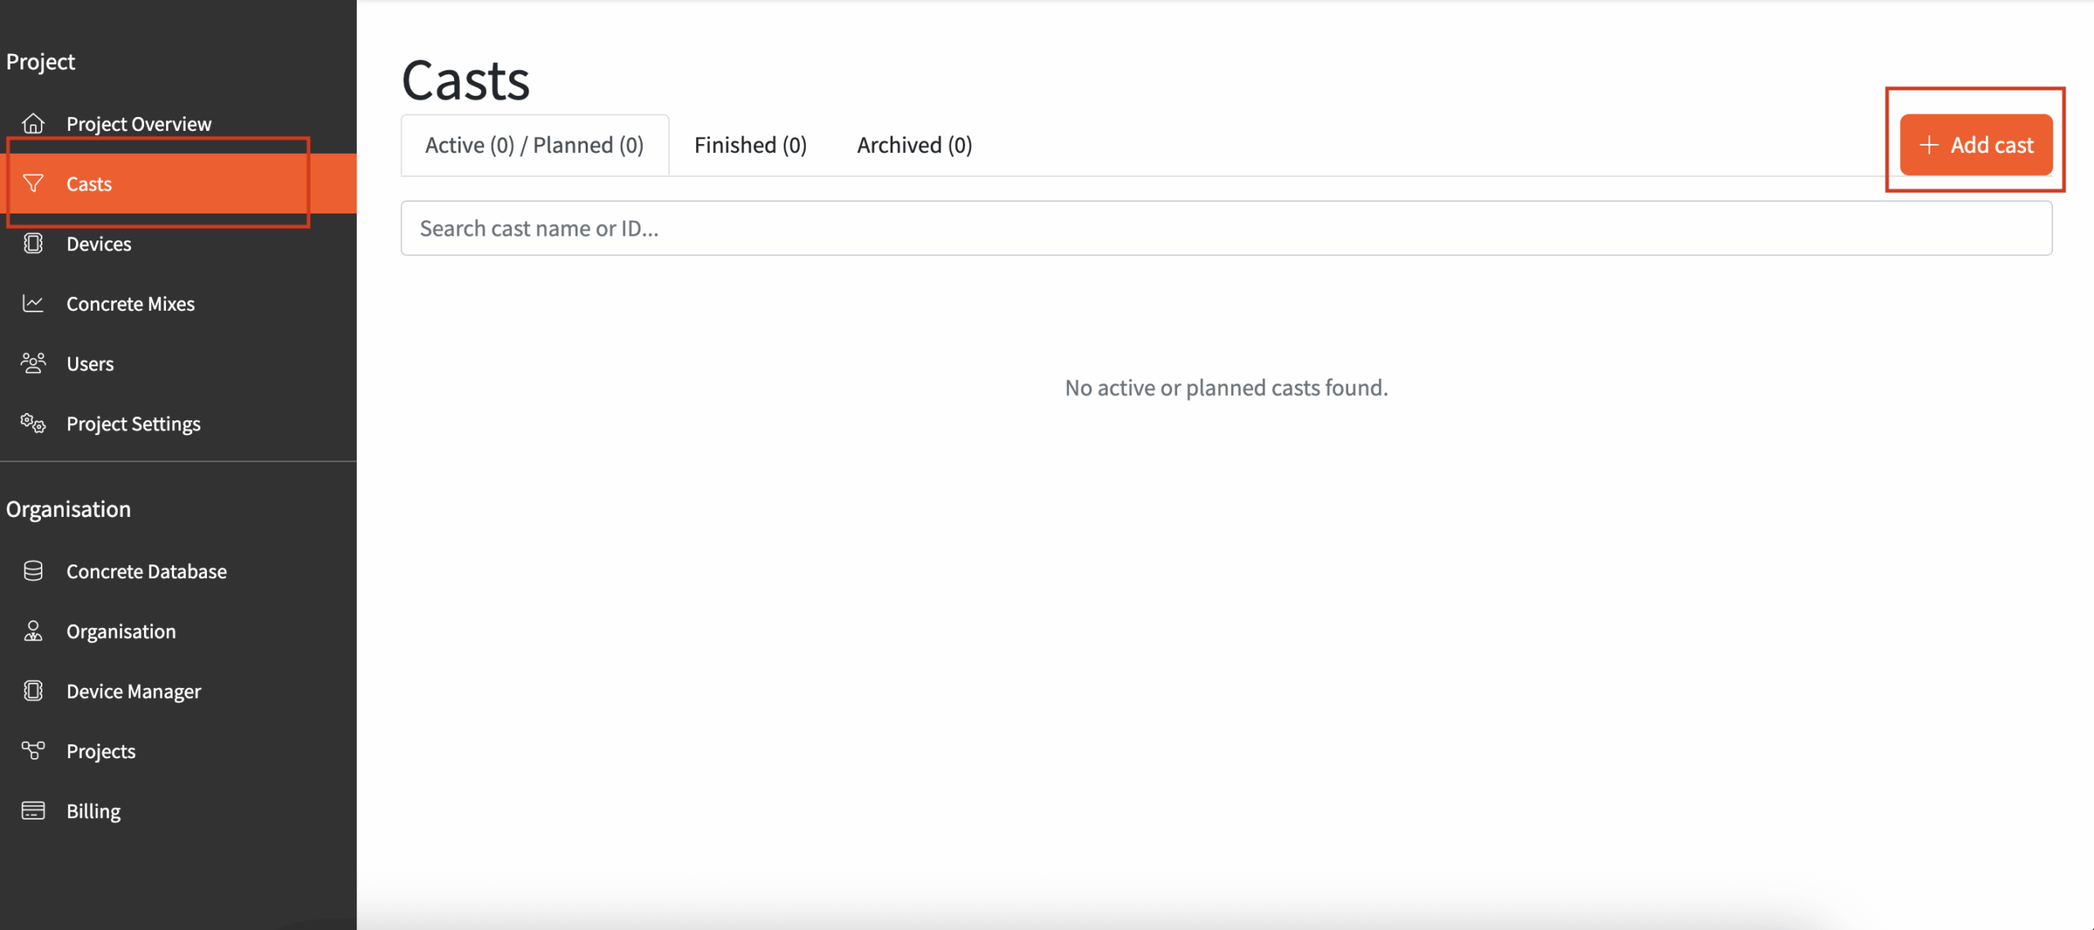Focus the Search cast name field
The image size is (2094, 930).
click(1225, 228)
